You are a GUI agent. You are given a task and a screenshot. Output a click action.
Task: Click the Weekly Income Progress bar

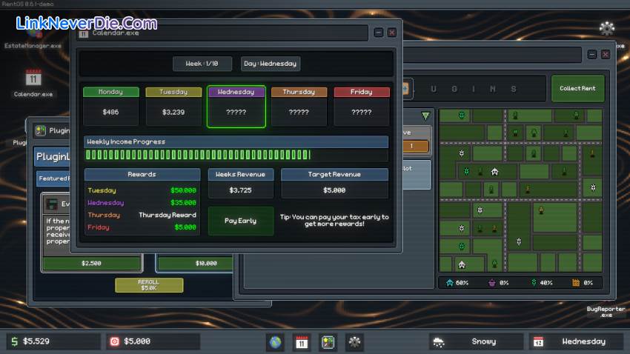[236, 155]
